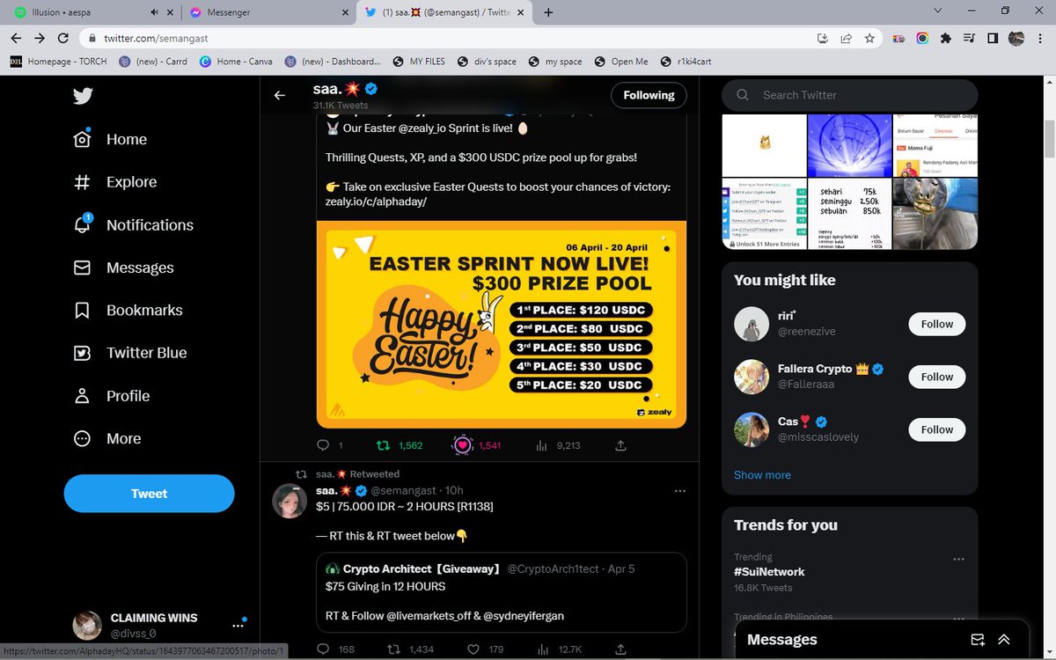Open riri profile avatar
The width and height of the screenshot is (1056, 660).
coord(752,324)
